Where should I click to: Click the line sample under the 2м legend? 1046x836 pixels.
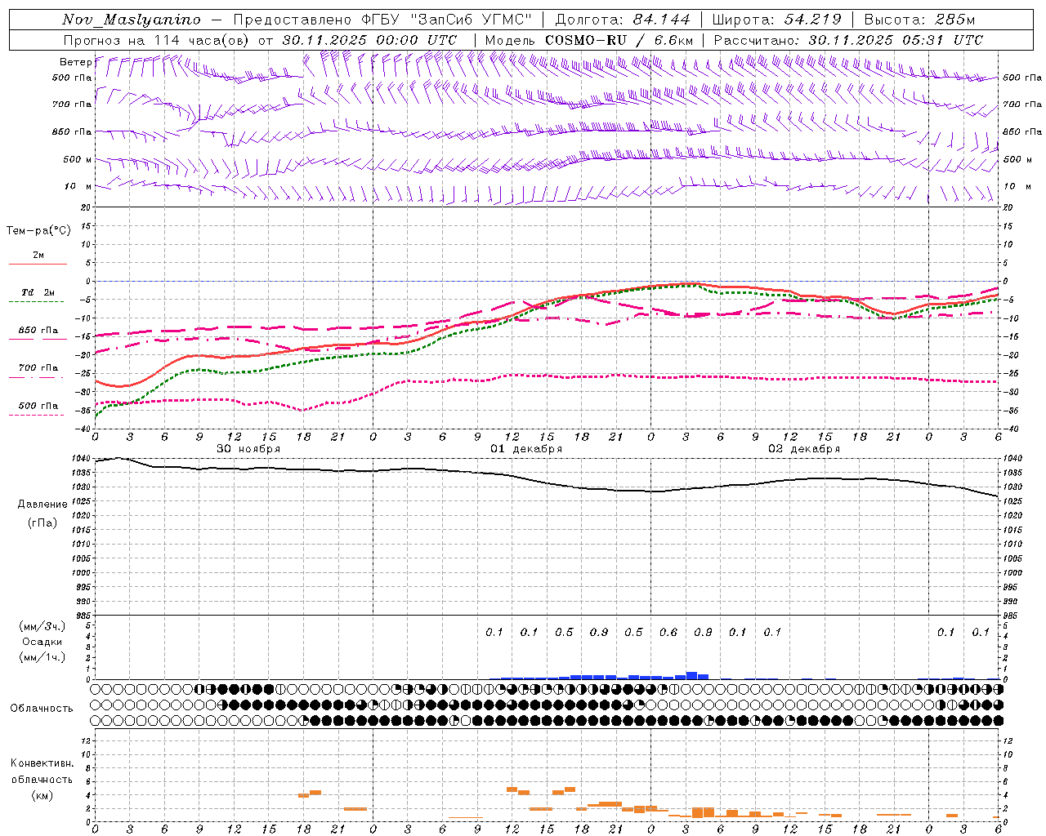[38, 265]
